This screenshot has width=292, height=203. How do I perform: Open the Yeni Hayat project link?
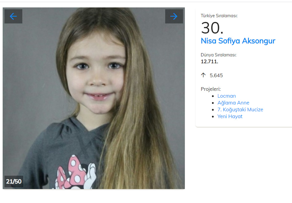(230, 116)
